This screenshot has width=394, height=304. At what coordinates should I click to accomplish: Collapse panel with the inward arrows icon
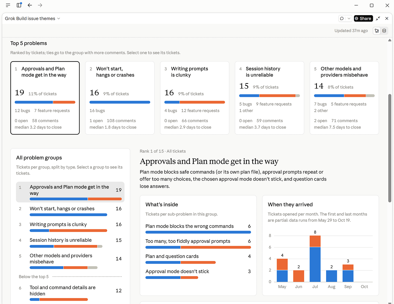pos(378,18)
